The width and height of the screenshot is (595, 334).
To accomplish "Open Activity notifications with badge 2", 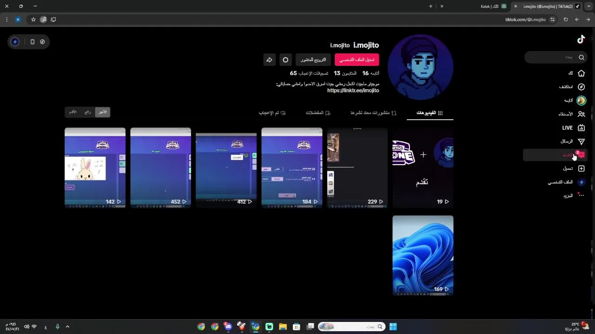I will pos(555,155).
